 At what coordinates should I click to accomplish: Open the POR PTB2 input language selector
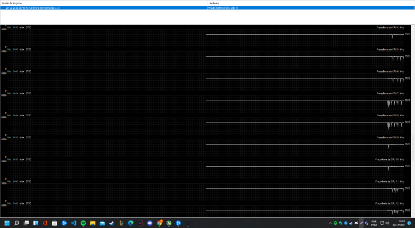[373, 223]
